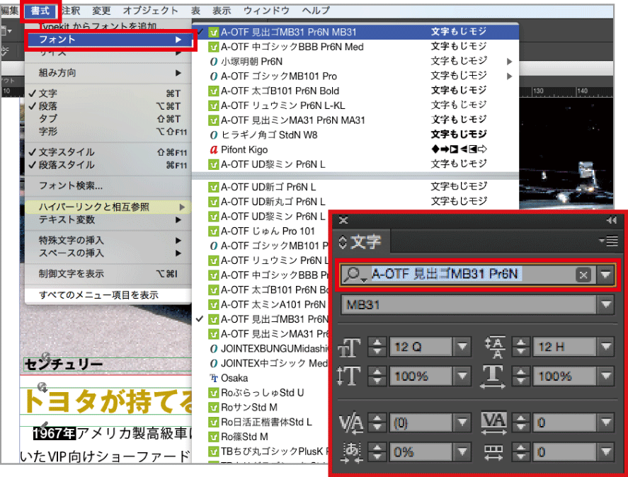The width and height of the screenshot is (628, 477).
Task: Click すべてのメニュー項目を表示
Action: [x=108, y=295]
